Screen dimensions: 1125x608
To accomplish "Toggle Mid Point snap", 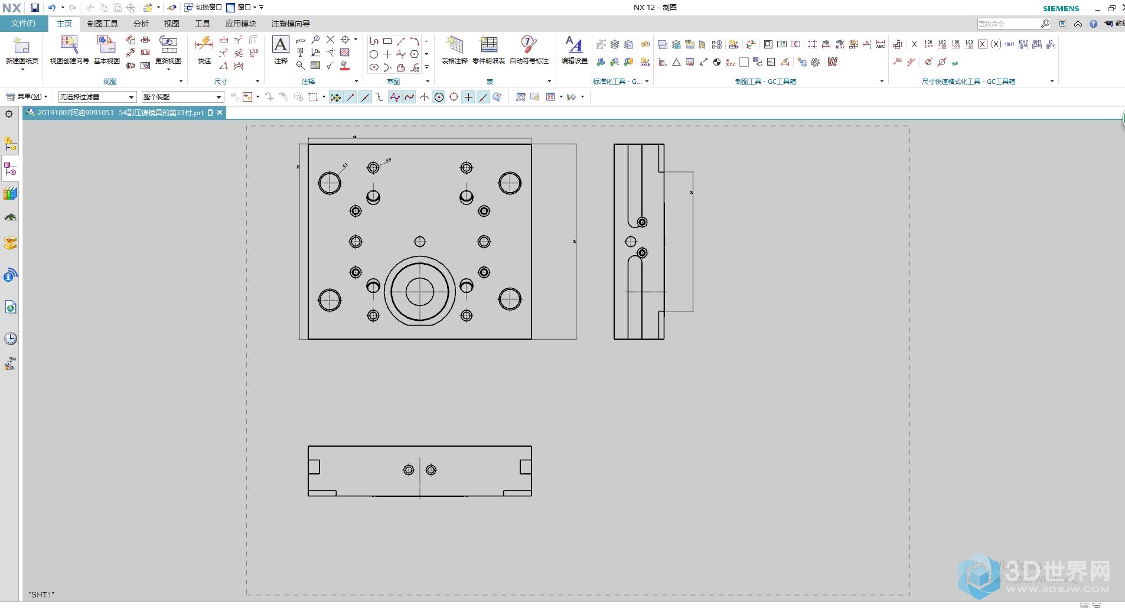I will pyautogui.click(x=365, y=97).
